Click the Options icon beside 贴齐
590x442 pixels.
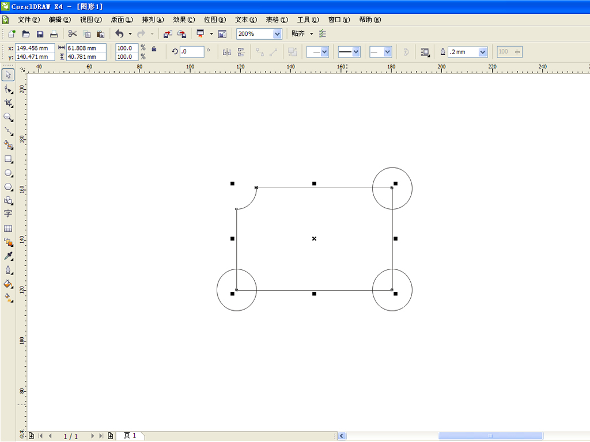323,34
